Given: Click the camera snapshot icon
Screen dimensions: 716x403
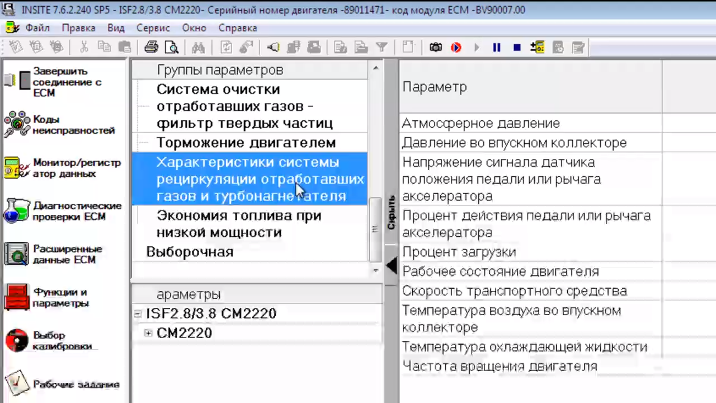Looking at the screenshot, I should 436,48.
